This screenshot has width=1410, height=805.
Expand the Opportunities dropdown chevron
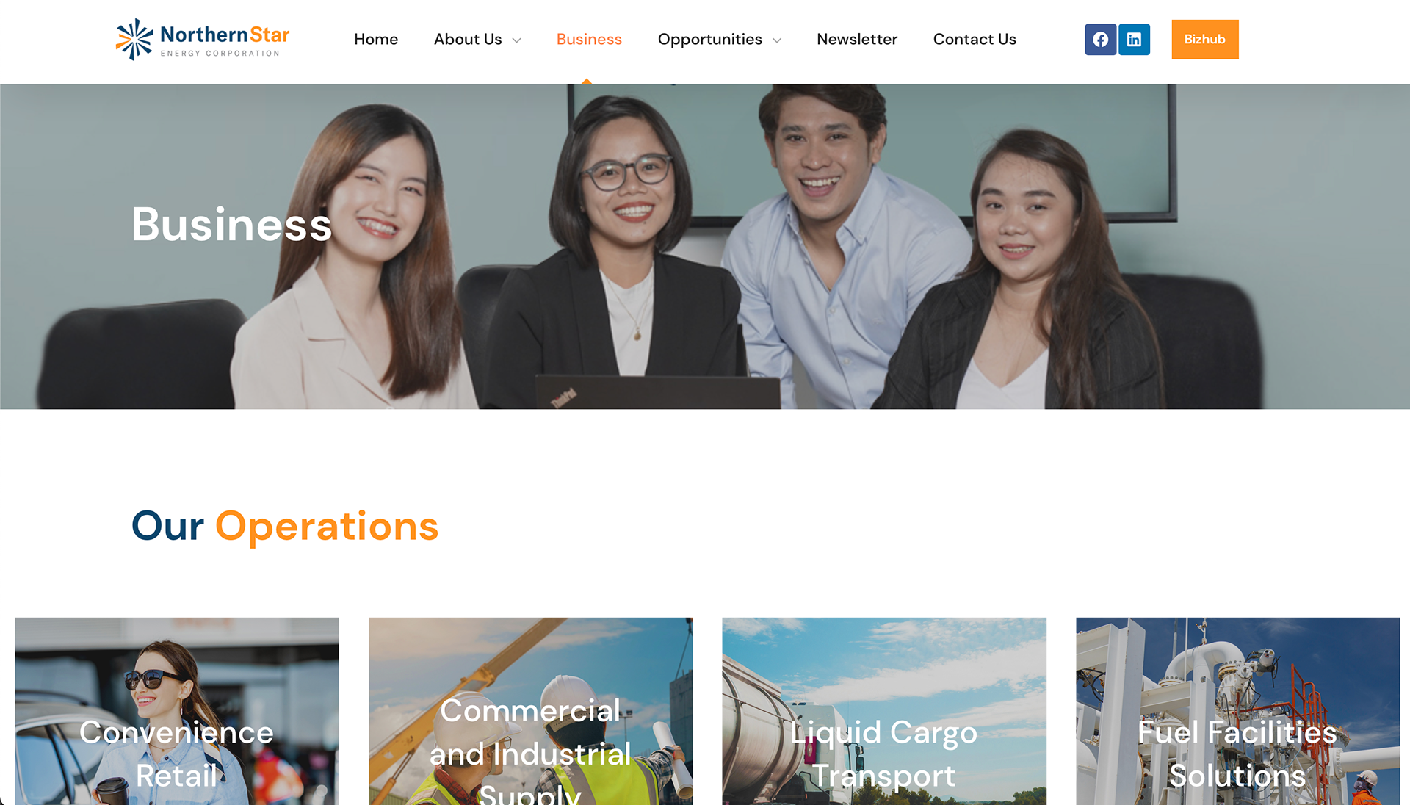pyautogui.click(x=777, y=40)
